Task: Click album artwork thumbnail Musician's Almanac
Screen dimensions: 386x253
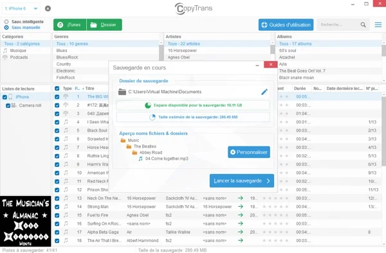Action: tap(26, 221)
